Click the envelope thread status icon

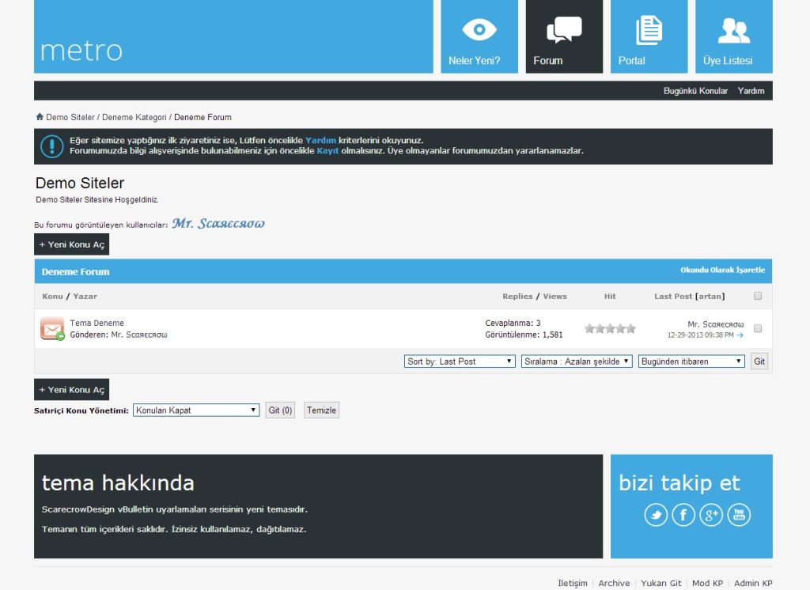(x=52, y=328)
